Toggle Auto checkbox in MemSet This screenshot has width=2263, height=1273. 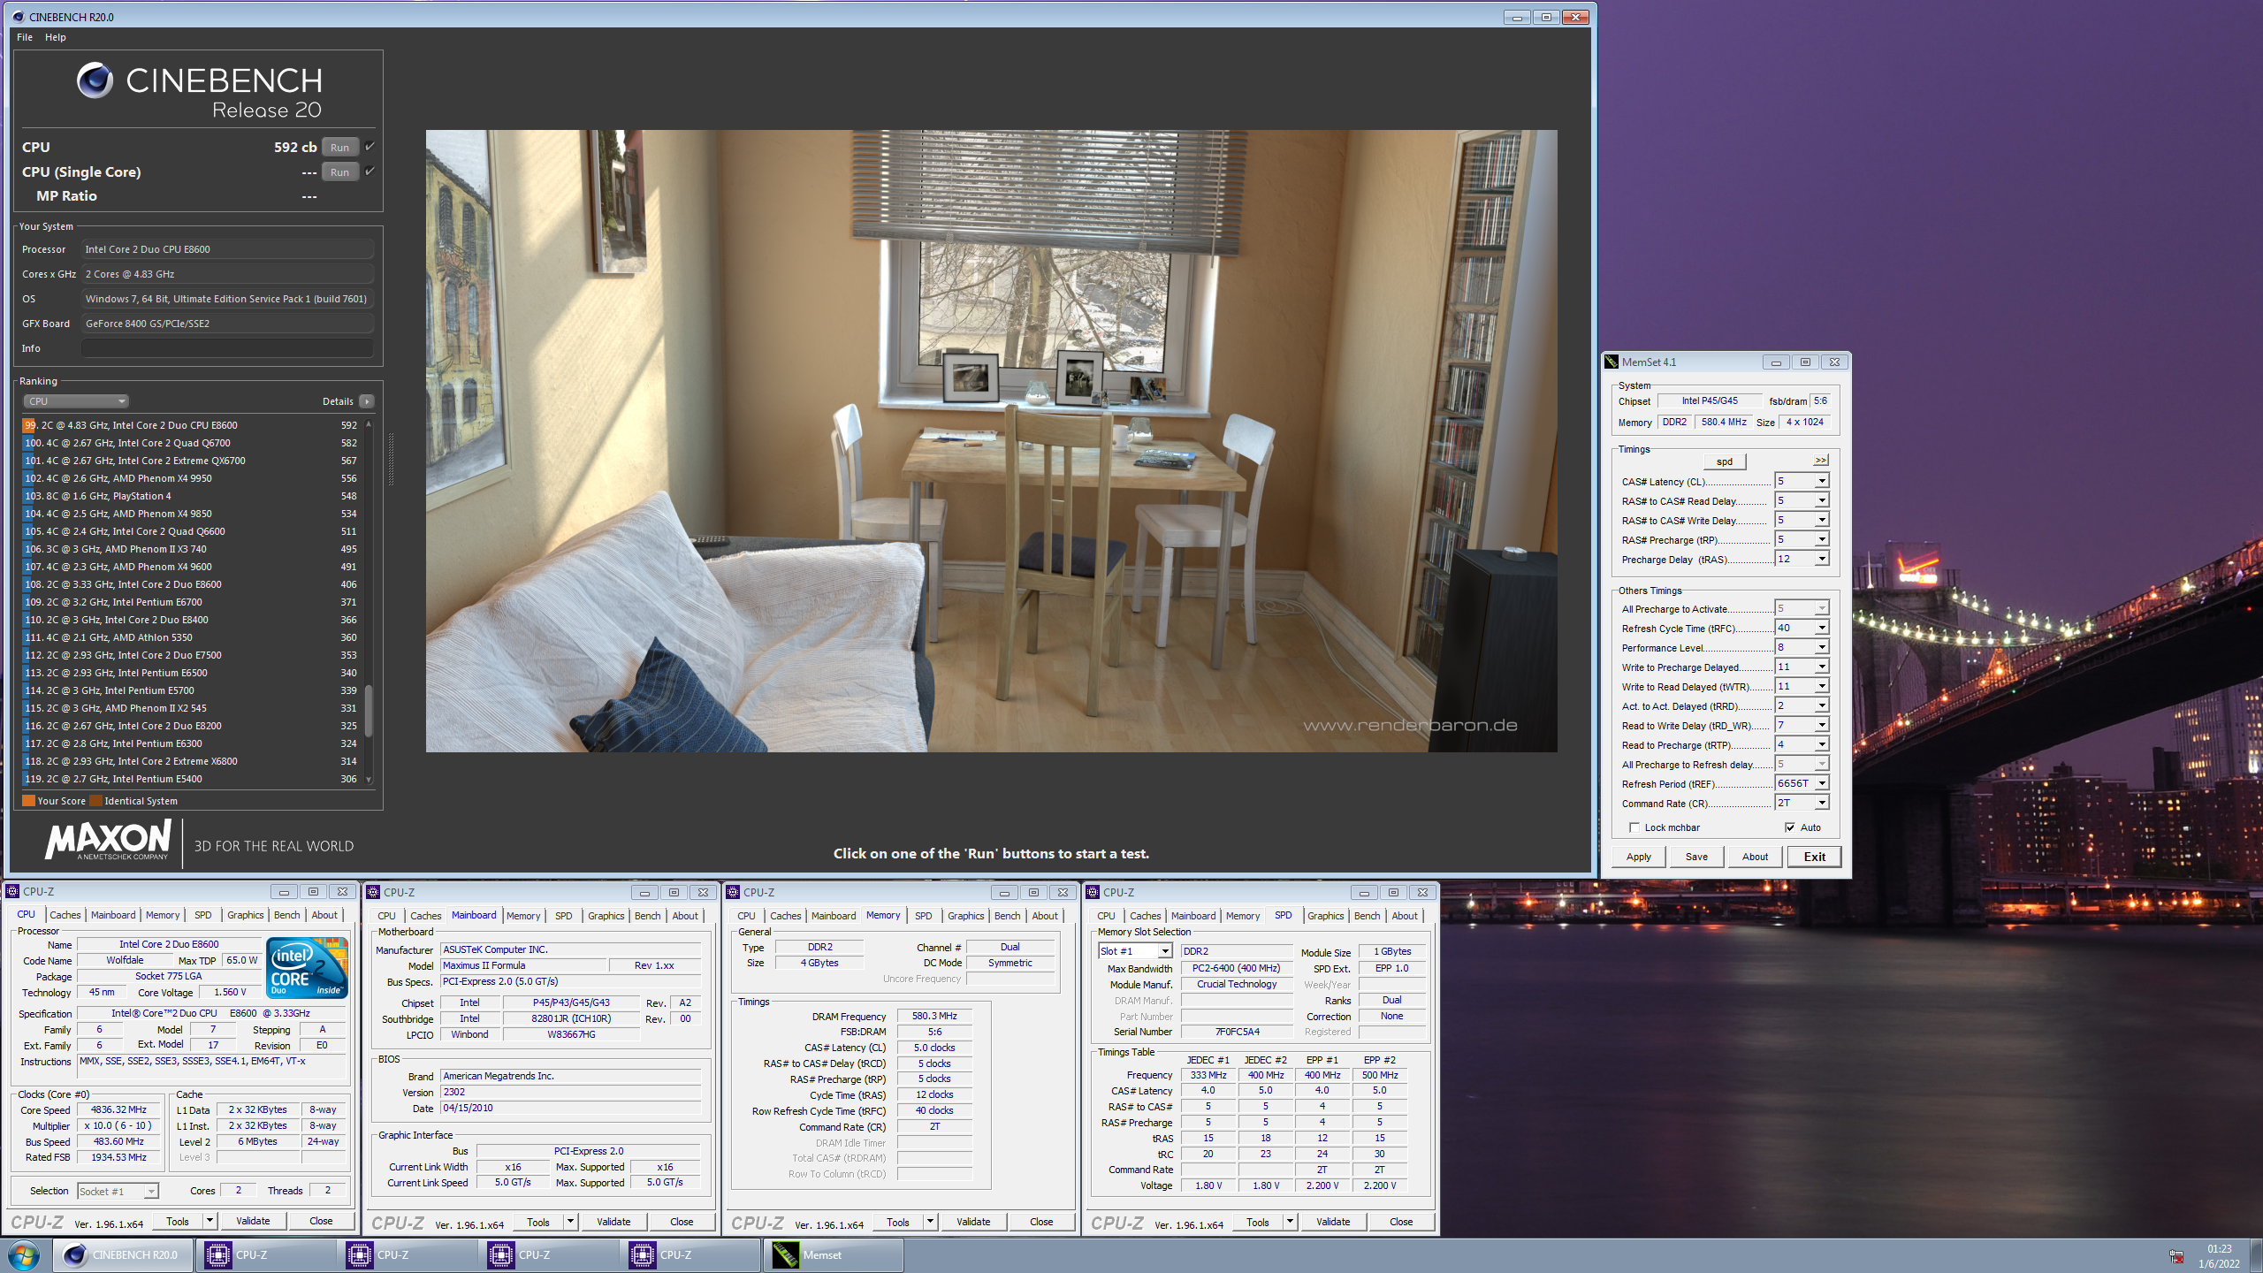(x=1790, y=828)
